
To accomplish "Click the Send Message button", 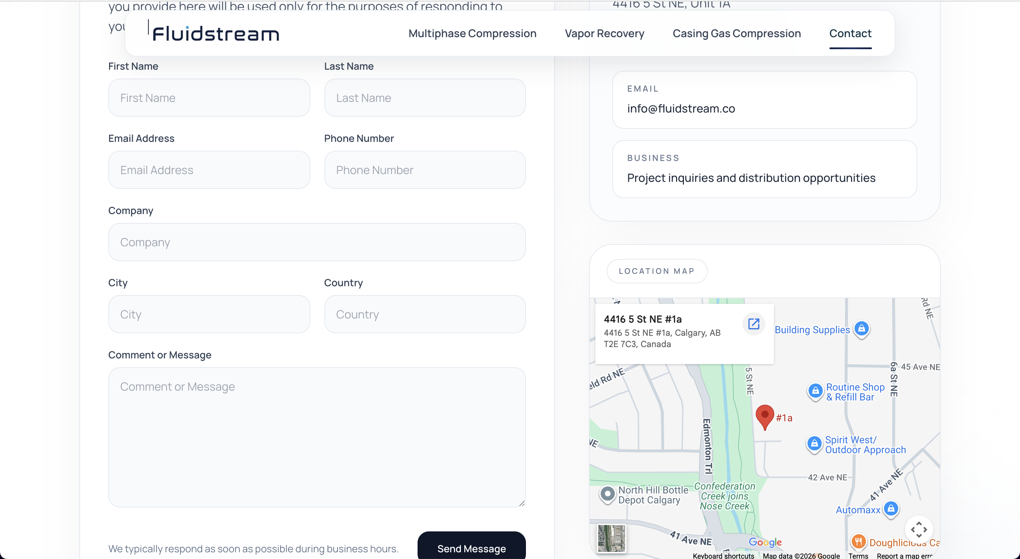I will (471, 549).
